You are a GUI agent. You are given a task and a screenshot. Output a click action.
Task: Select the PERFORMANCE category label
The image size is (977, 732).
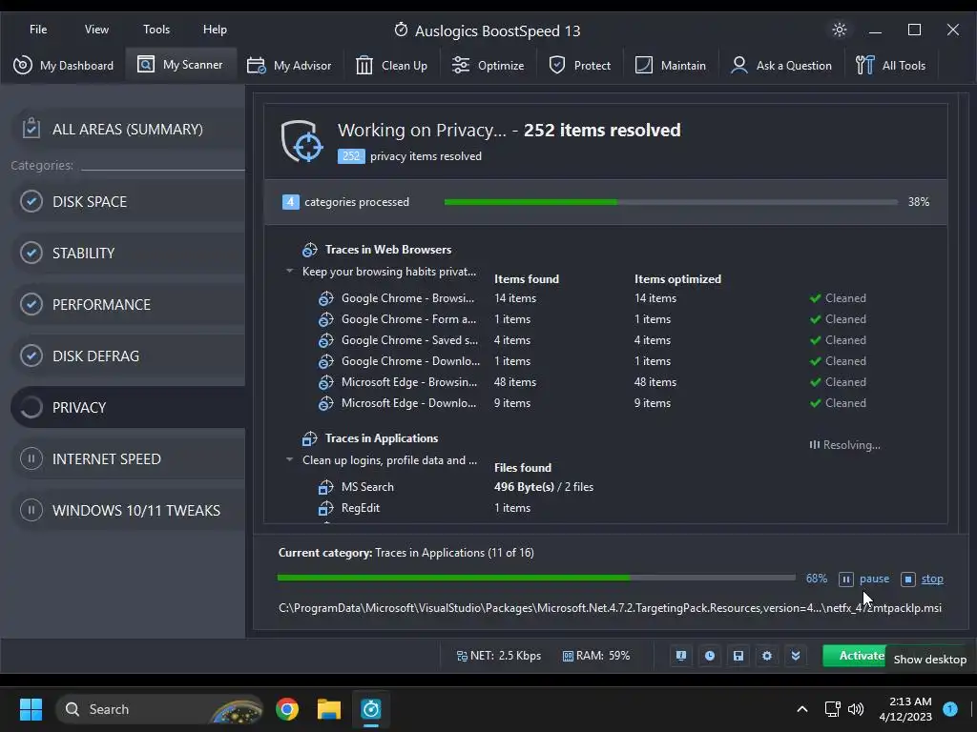(101, 304)
